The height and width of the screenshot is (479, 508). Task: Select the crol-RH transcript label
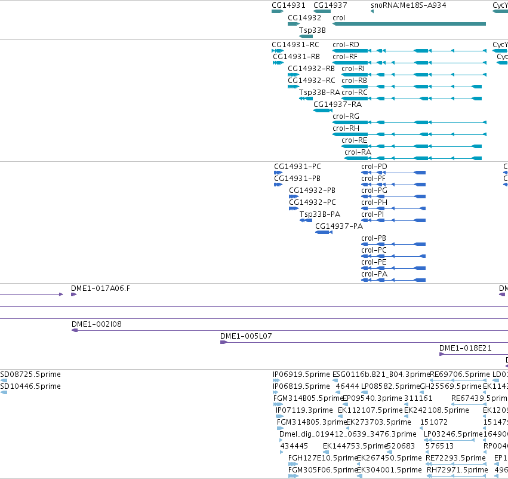click(x=346, y=128)
